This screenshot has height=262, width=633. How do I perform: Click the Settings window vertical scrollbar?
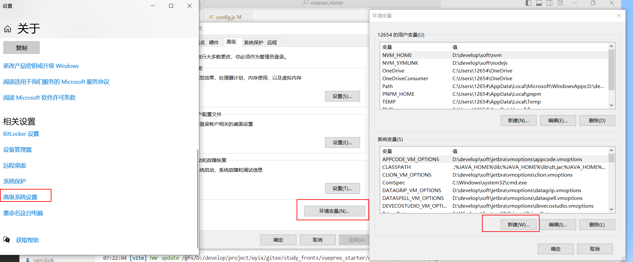(x=197, y=199)
